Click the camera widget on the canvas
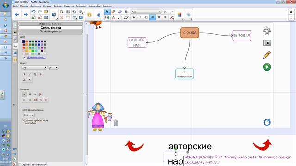The width and height of the screenshot is (296, 166). [267, 43]
